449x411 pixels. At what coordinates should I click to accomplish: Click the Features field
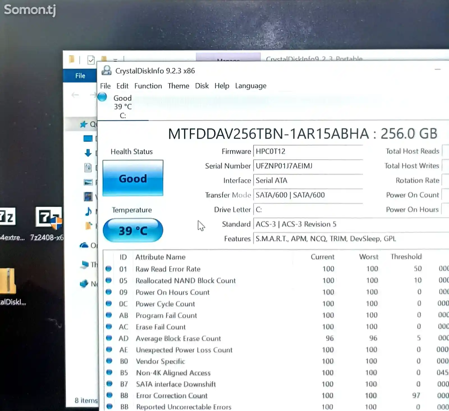point(351,239)
